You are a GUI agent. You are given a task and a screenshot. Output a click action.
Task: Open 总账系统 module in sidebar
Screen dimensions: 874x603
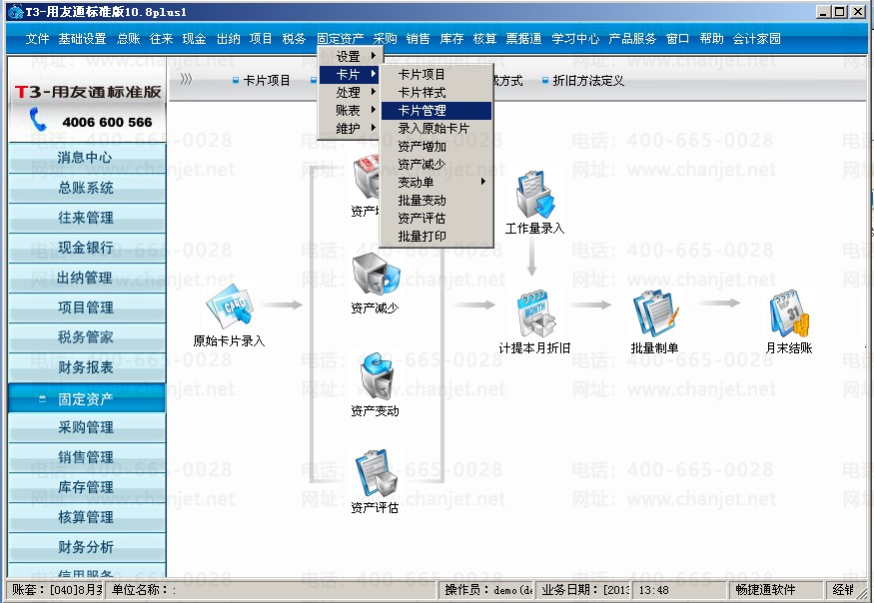tap(87, 188)
